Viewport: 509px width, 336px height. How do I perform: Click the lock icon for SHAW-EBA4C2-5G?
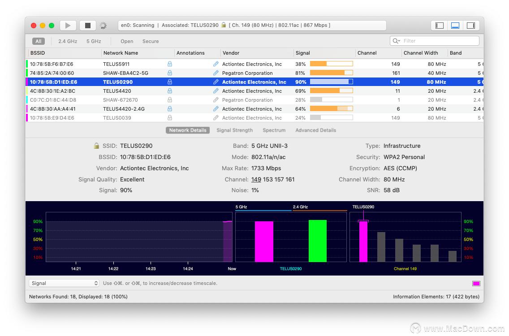tap(170, 73)
